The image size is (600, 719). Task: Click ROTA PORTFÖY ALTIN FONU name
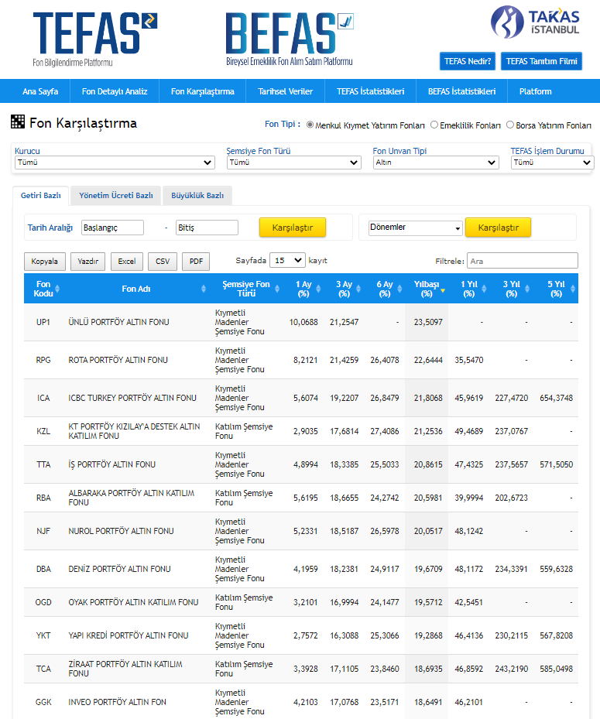(x=118, y=360)
